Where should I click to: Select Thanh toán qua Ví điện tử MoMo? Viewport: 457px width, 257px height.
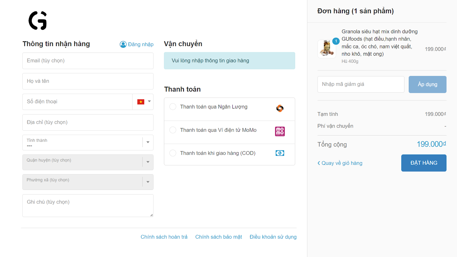173,130
